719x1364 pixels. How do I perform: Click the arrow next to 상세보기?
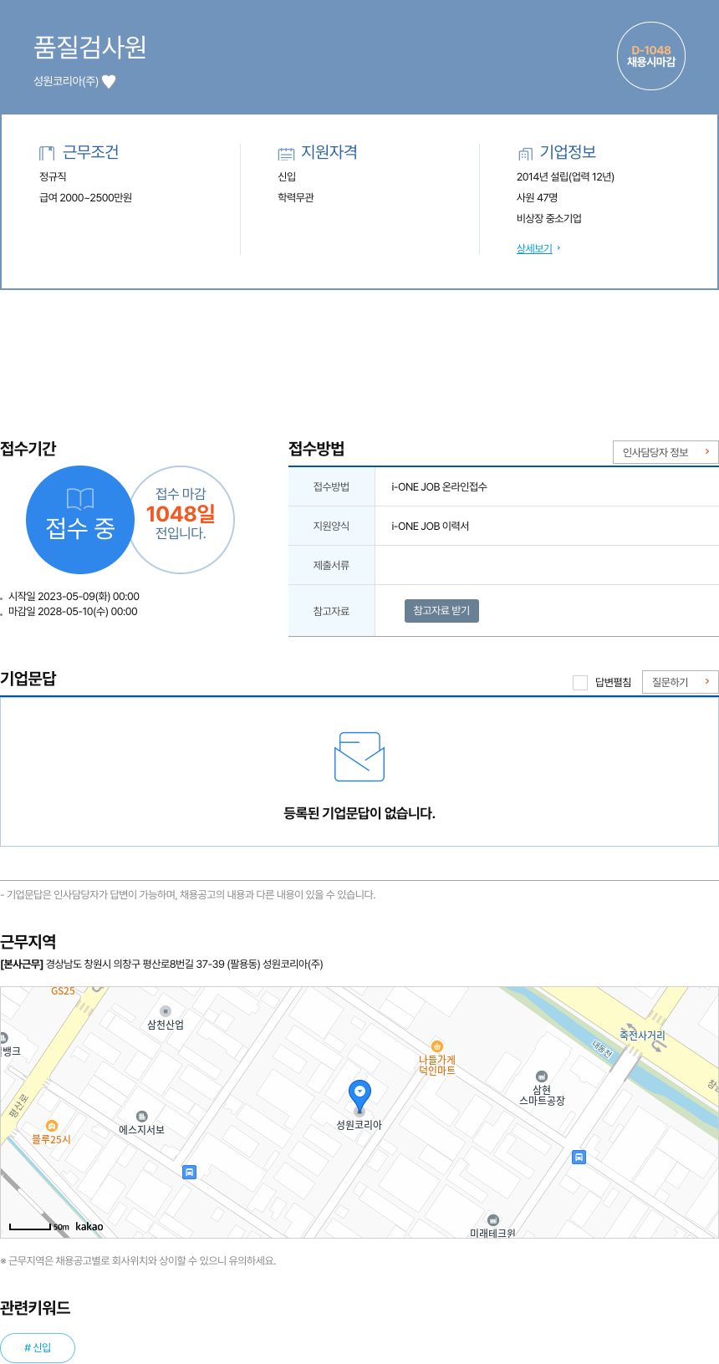(558, 248)
